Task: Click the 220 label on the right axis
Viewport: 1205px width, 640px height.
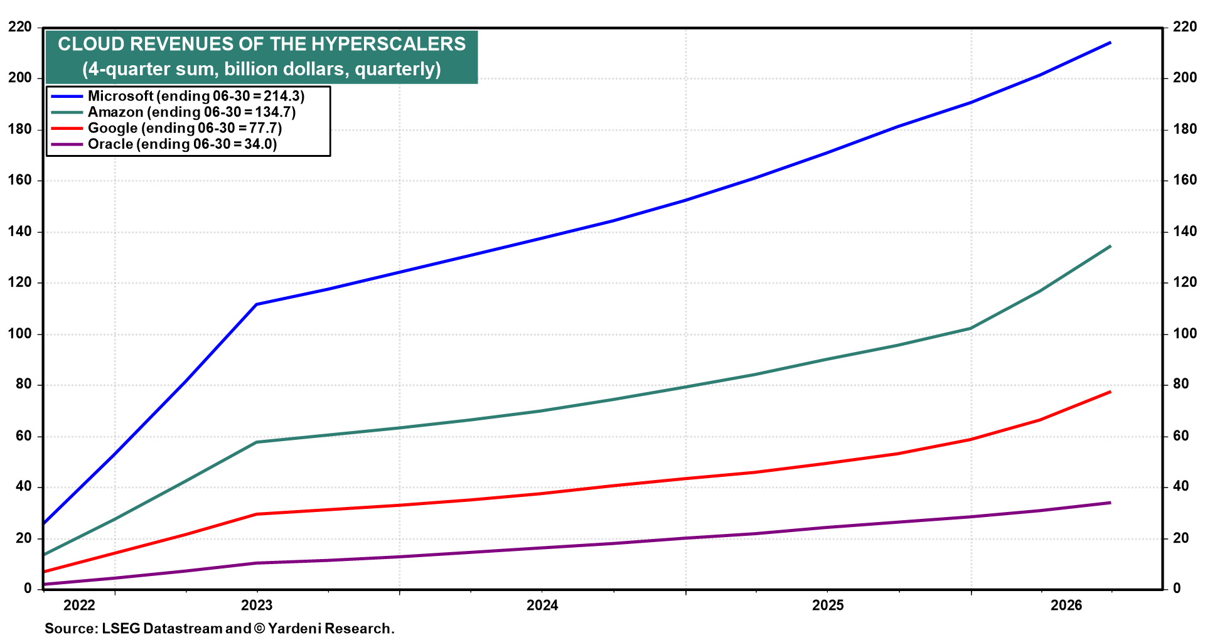Action: [x=1185, y=27]
